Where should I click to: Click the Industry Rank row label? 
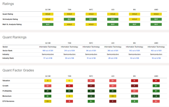pyautogui.click(x=8, y=58)
